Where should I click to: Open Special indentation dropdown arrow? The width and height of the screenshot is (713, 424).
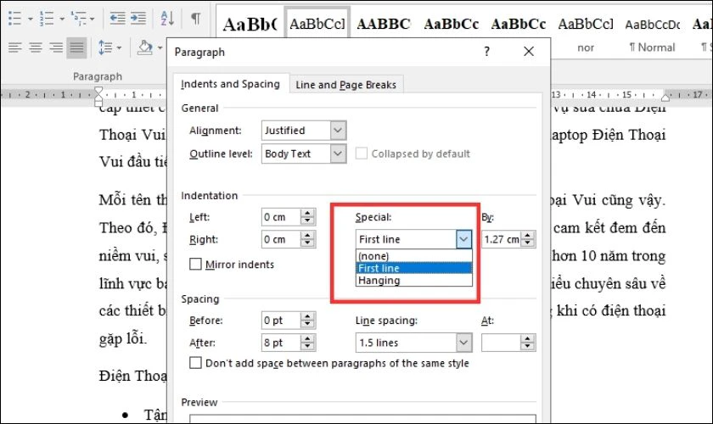click(x=463, y=239)
